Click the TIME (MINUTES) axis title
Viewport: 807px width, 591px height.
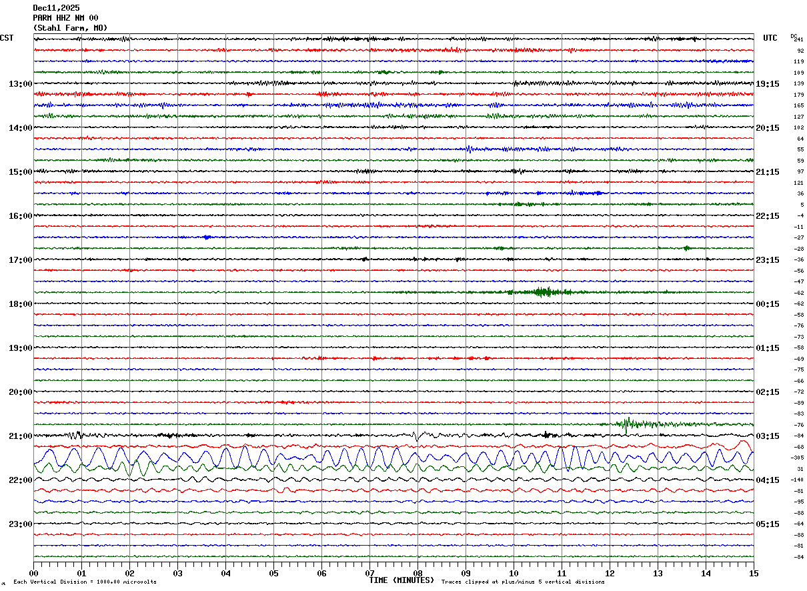(x=401, y=580)
